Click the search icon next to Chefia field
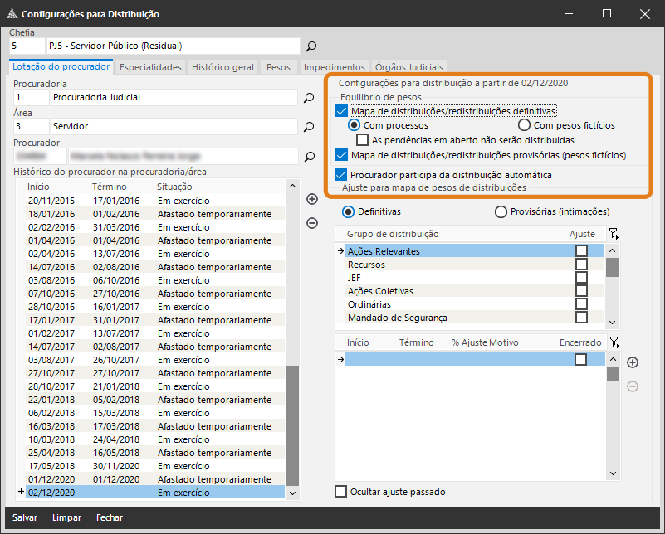The image size is (665, 534). coord(311,46)
